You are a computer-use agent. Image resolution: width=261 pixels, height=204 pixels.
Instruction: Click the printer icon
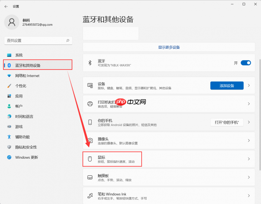tap(90, 104)
